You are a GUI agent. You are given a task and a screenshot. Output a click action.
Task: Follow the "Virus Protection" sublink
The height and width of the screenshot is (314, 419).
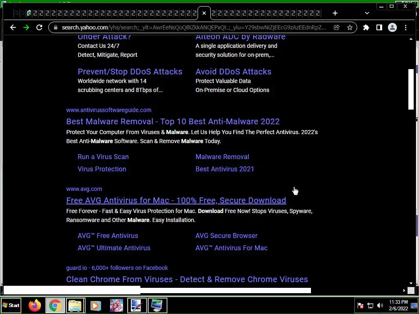point(102,169)
